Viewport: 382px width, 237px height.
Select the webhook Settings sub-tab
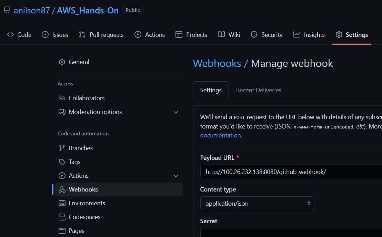(211, 90)
